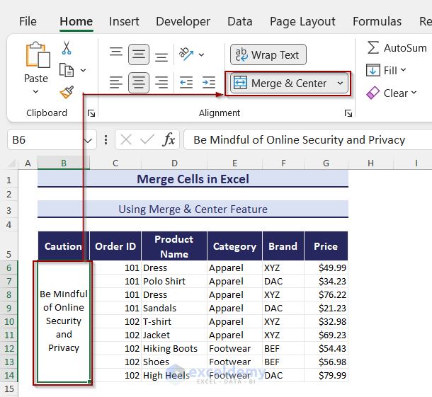The image size is (432, 397).
Task: Click 'Using Merge & Center Feature' cell
Action: tap(193, 209)
